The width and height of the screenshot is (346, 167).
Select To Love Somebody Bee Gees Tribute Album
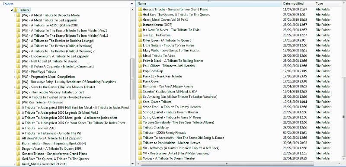click(x=178, y=122)
